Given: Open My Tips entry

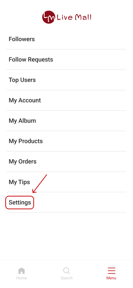Looking at the screenshot, I should click(66, 182).
